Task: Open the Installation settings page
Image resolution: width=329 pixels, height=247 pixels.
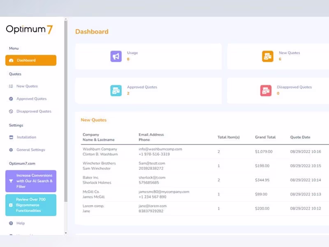Action: [26, 137]
